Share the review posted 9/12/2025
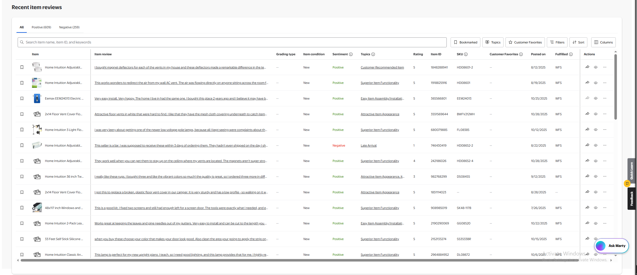 pyautogui.click(x=587, y=176)
